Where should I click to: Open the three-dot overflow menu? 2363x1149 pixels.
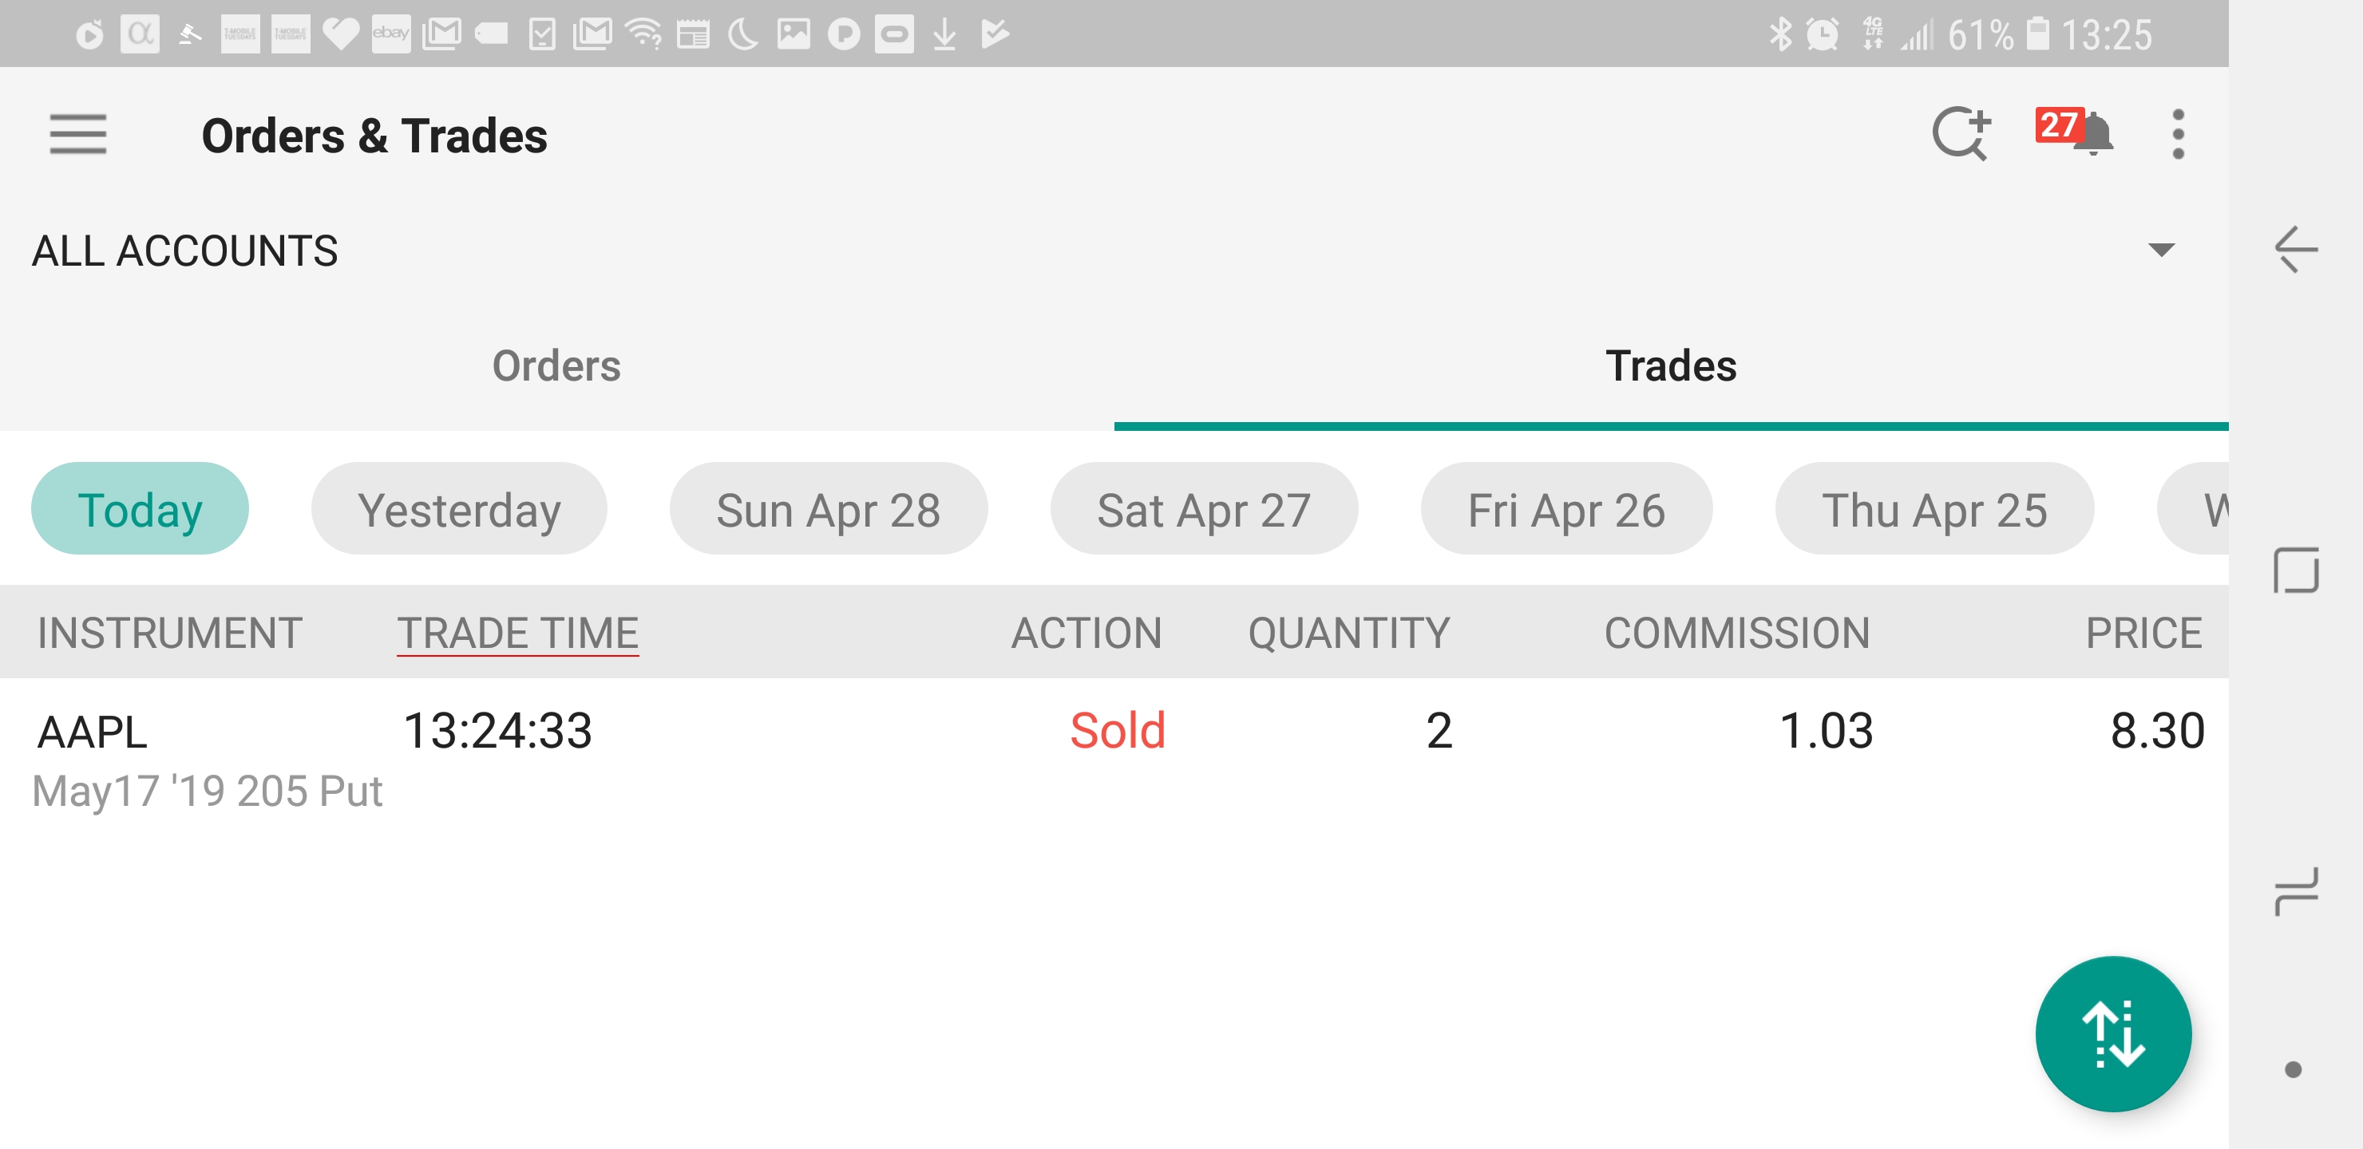coord(2179,135)
